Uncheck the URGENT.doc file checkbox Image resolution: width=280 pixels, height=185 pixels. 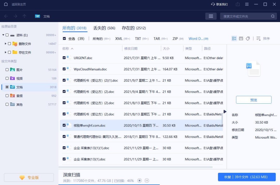(64, 58)
